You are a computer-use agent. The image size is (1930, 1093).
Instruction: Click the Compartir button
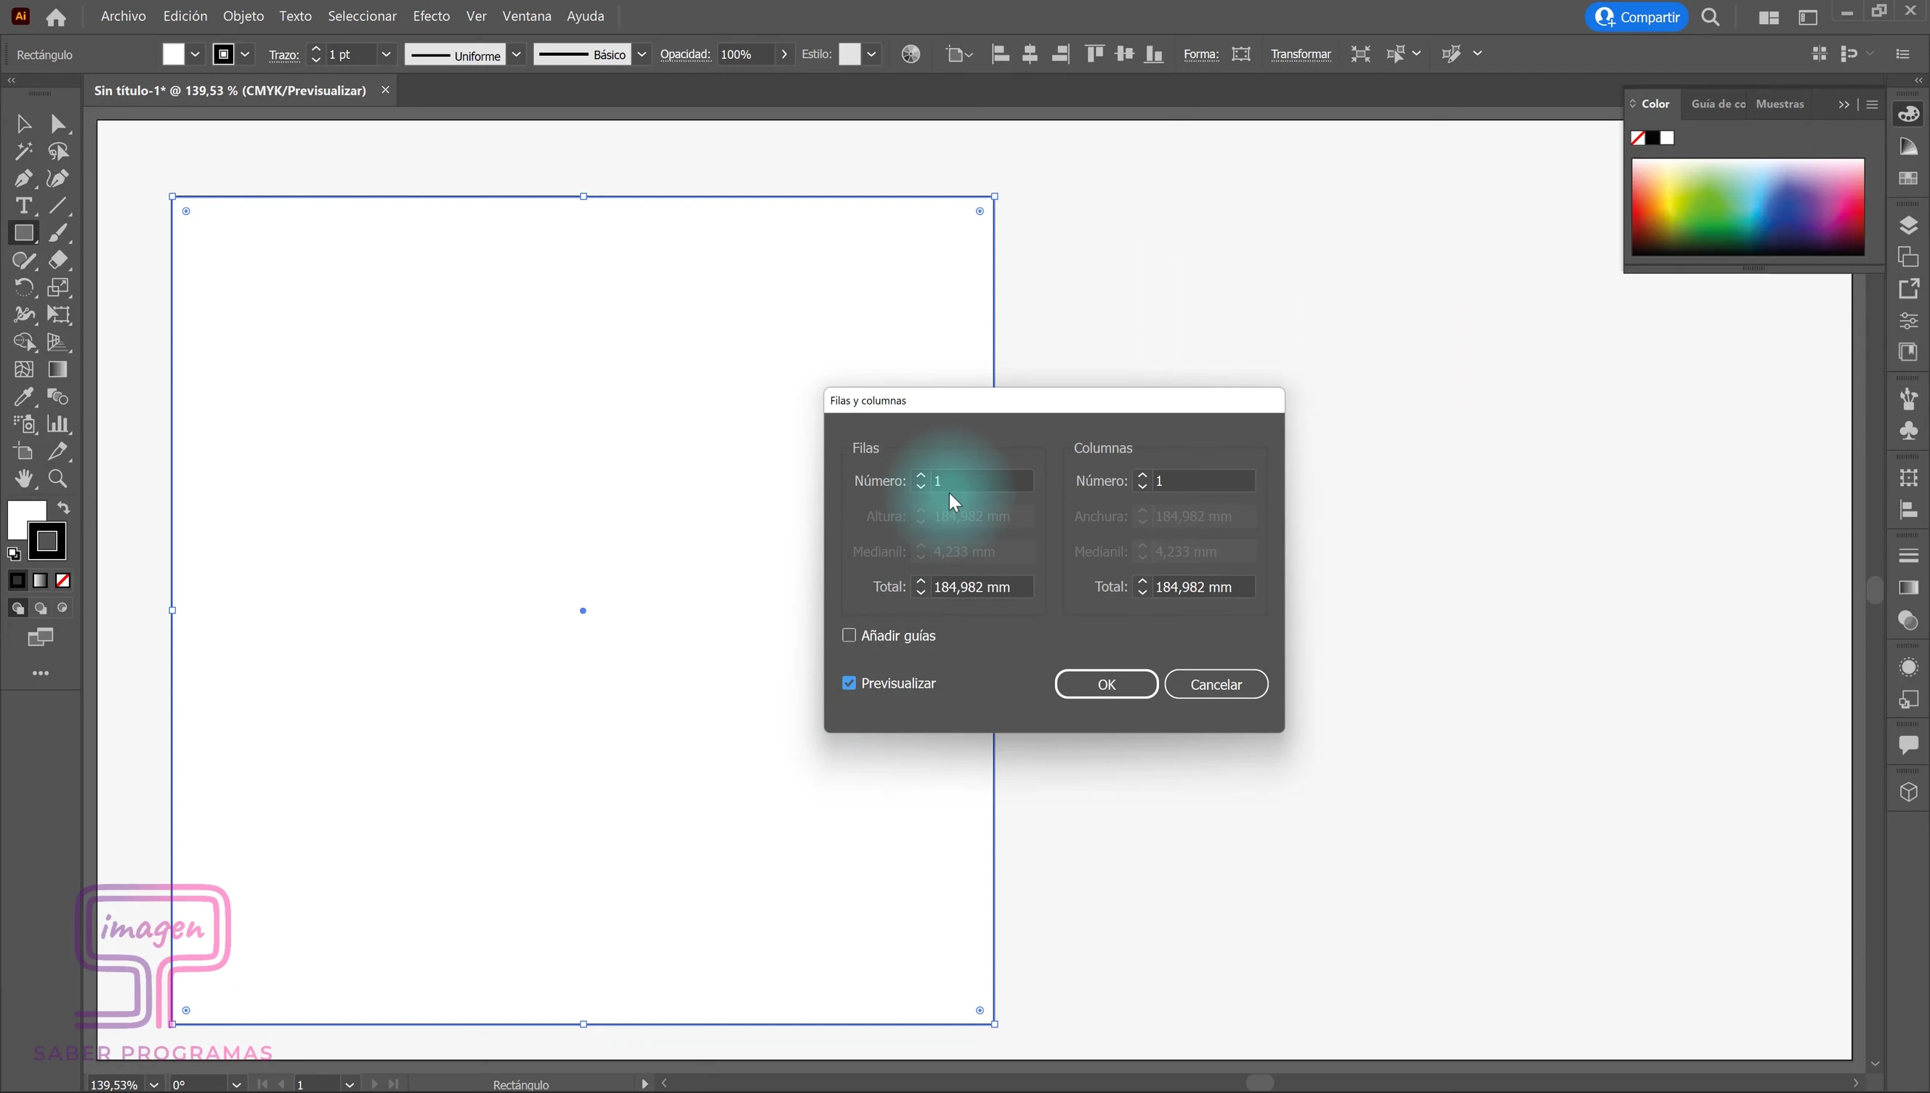coord(1637,17)
